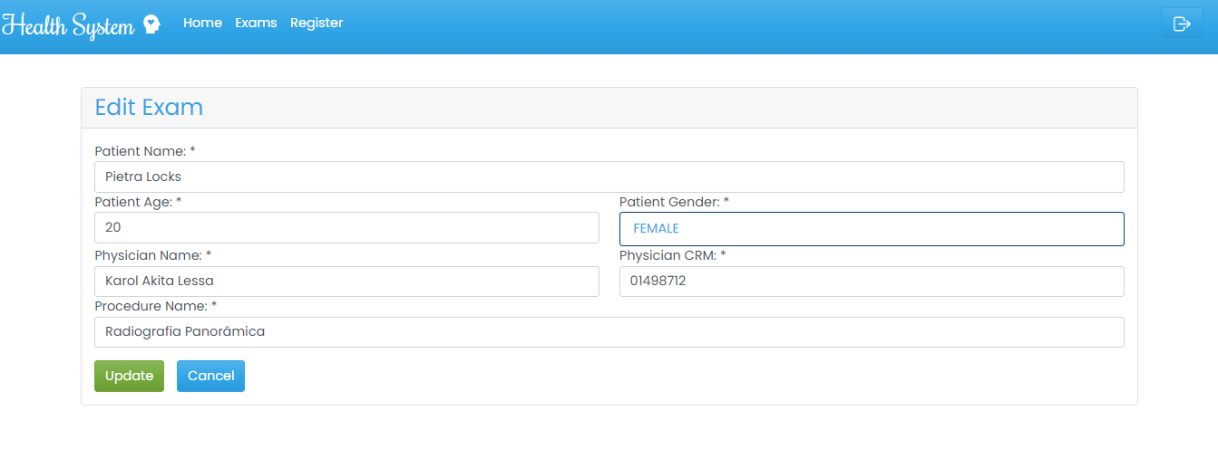Focus the Patient Age field

point(346,227)
